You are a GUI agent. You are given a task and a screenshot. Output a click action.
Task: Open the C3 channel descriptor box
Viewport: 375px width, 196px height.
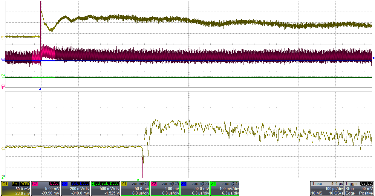pyautogui.click(x=75, y=188)
